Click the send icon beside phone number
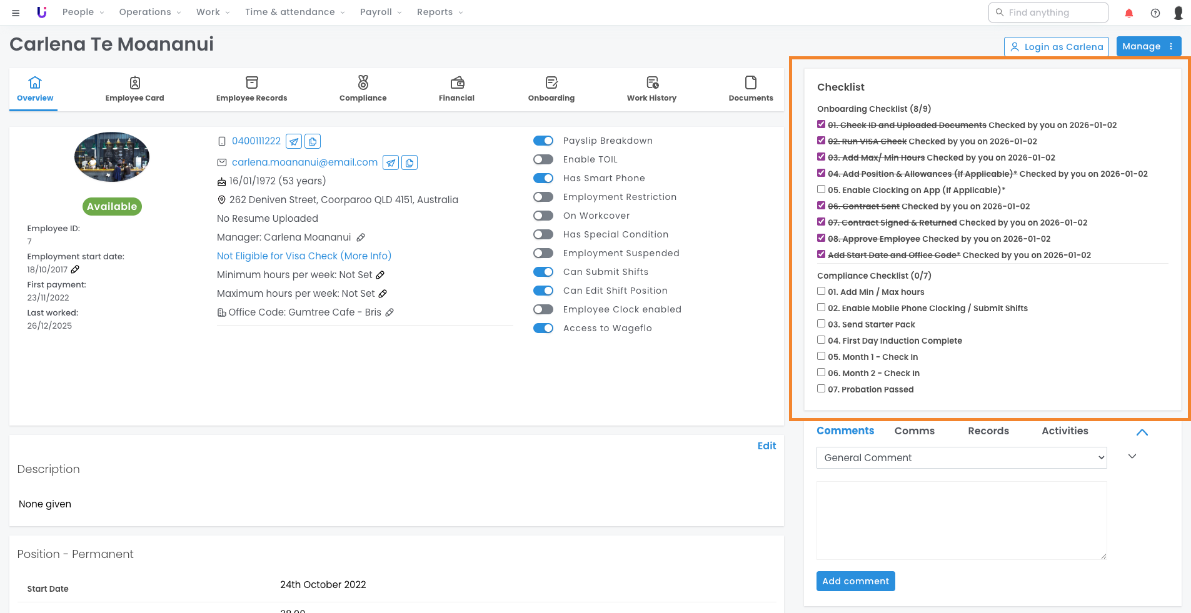Screen dimensions: 1191x613 coord(294,142)
